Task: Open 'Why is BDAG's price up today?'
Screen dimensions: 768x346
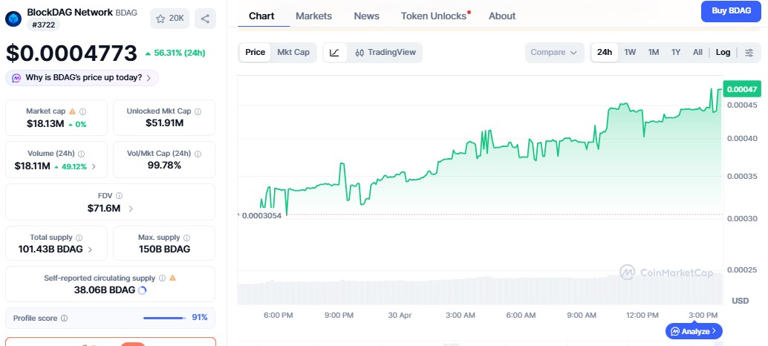Action: pyautogui.click(x=82, y=78)
